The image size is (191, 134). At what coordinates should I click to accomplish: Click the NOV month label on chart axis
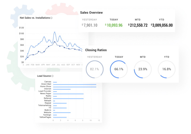point(78,65)
